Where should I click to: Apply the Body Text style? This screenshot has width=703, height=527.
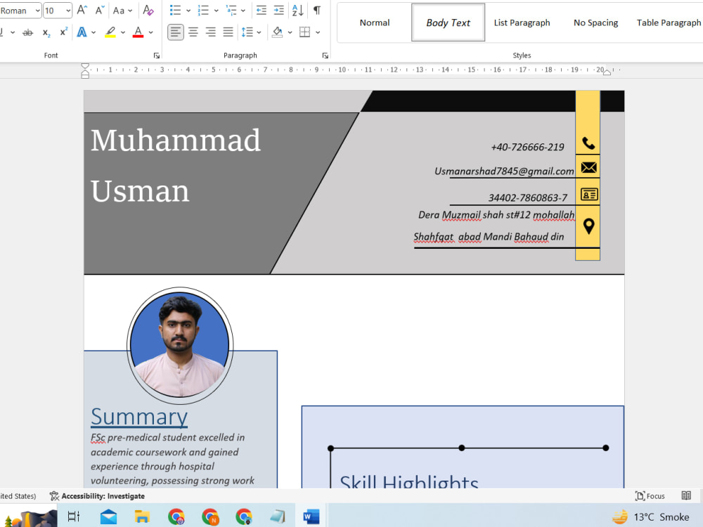click(448, 22)
